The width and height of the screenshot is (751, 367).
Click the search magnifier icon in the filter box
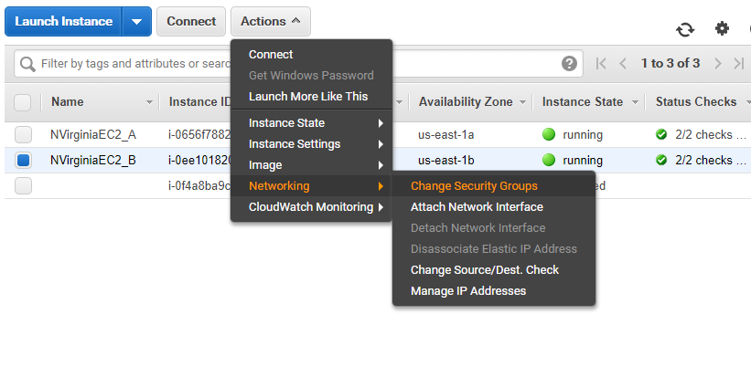[x=27, y=64]
